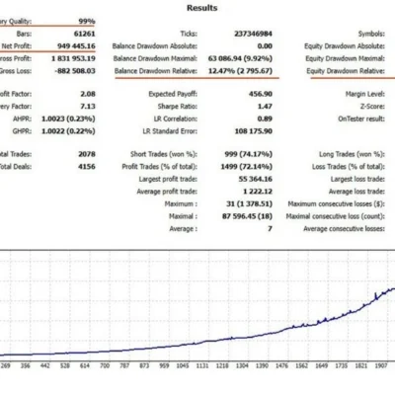Click the Balance Drawdown Absolute label
Screen dimensions: 395x395
(155, 46)
